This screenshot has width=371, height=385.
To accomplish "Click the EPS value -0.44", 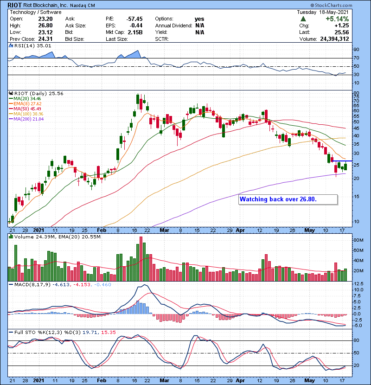I will click(136, 26).
